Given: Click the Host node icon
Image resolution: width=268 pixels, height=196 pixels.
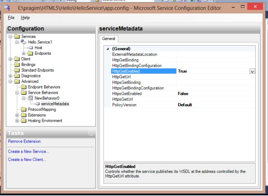Looking at the screenshot, I should [x=31, y=48].
